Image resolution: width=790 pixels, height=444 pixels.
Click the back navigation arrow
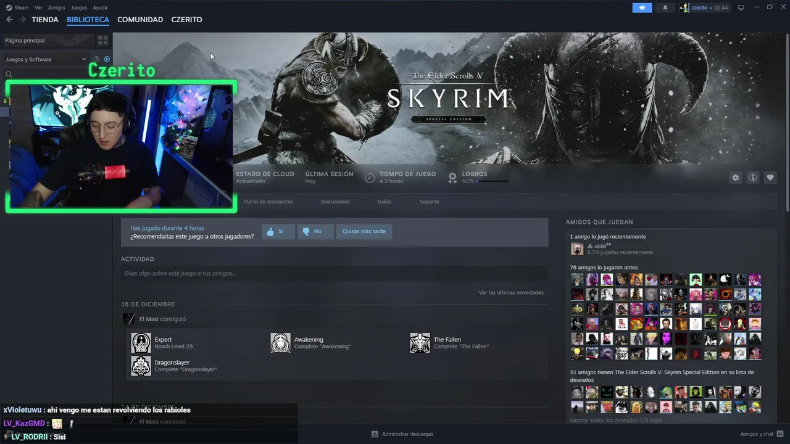[9, 20]
